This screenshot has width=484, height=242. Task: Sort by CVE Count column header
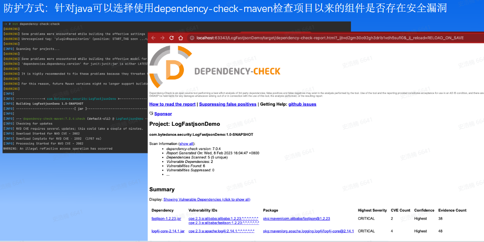point(400,210)
